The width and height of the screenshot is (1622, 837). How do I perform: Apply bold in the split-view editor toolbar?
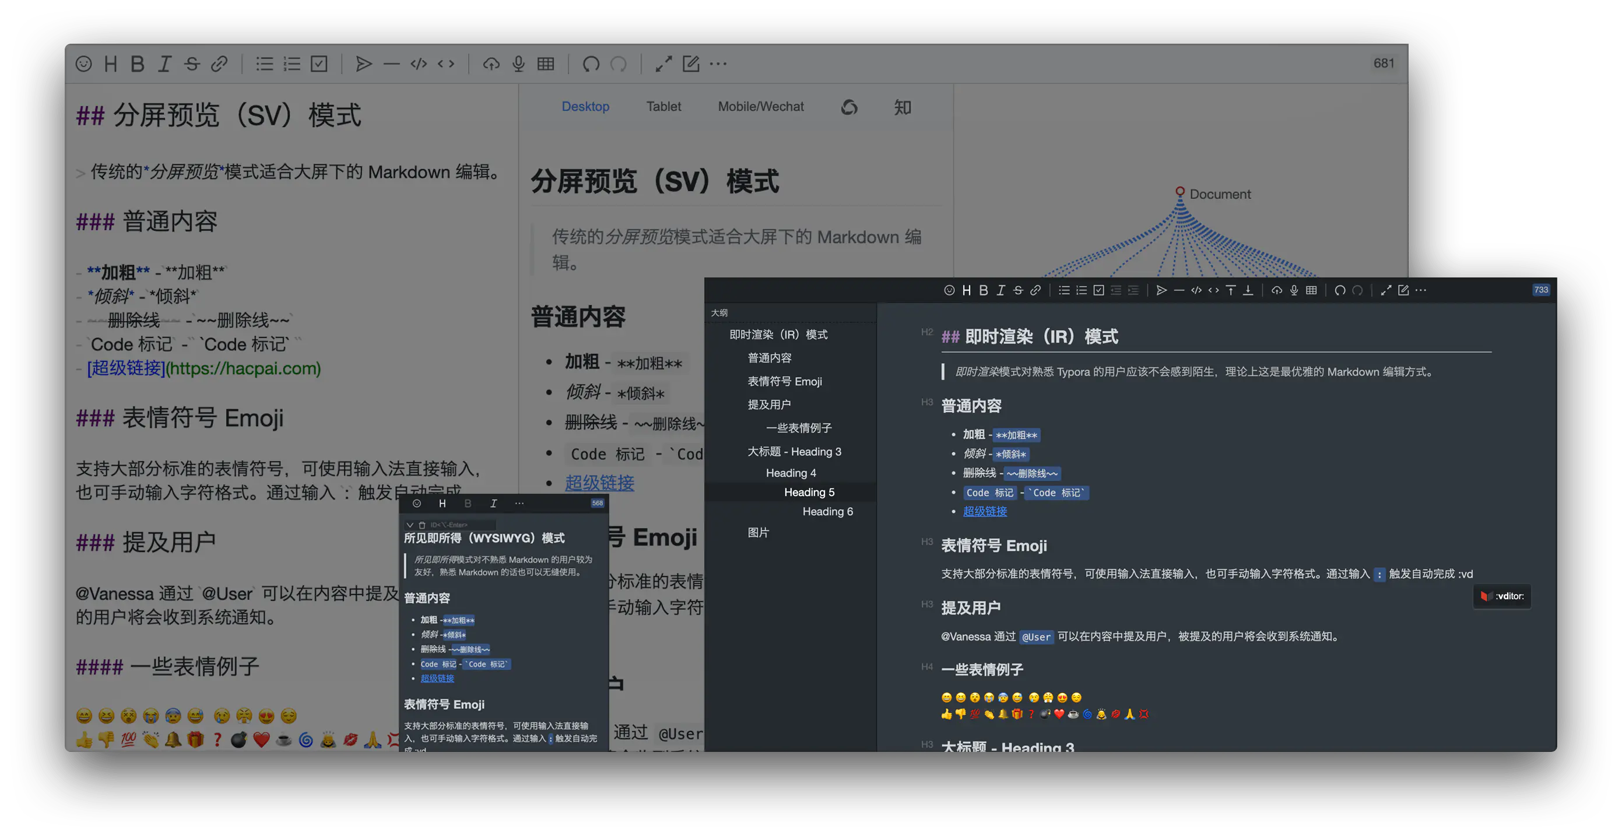137,64
